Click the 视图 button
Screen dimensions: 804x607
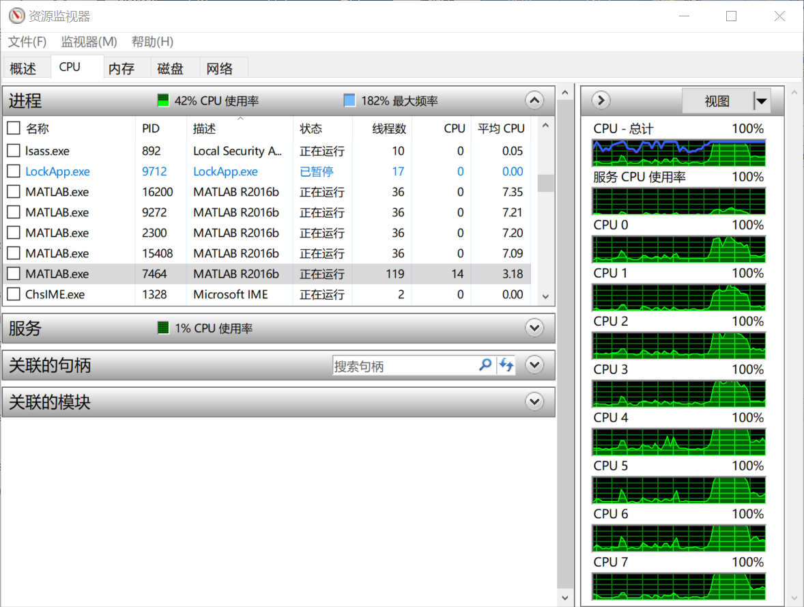[717, 101]
